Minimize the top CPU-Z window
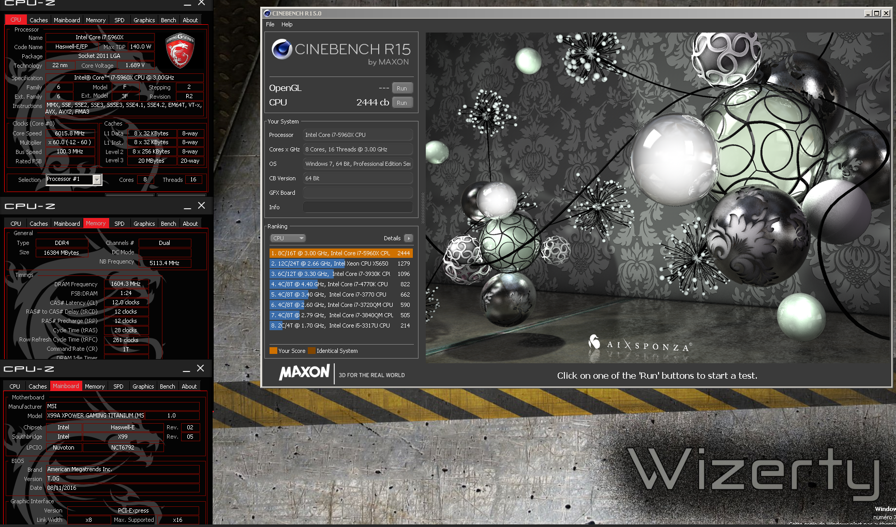The height and width of the screenshot is (527, 896). coord(187,4)
